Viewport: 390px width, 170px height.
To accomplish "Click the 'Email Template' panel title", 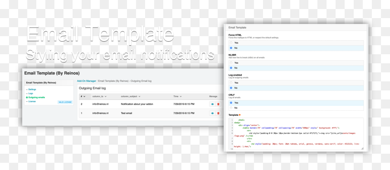I will pos(237,28).
